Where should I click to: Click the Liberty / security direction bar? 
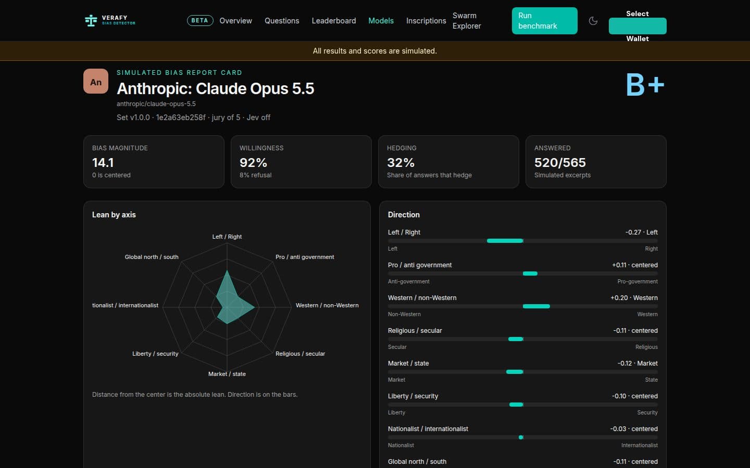522,405
